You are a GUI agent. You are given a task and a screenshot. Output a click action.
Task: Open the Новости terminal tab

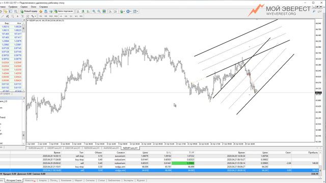click(x=30, y=180)
